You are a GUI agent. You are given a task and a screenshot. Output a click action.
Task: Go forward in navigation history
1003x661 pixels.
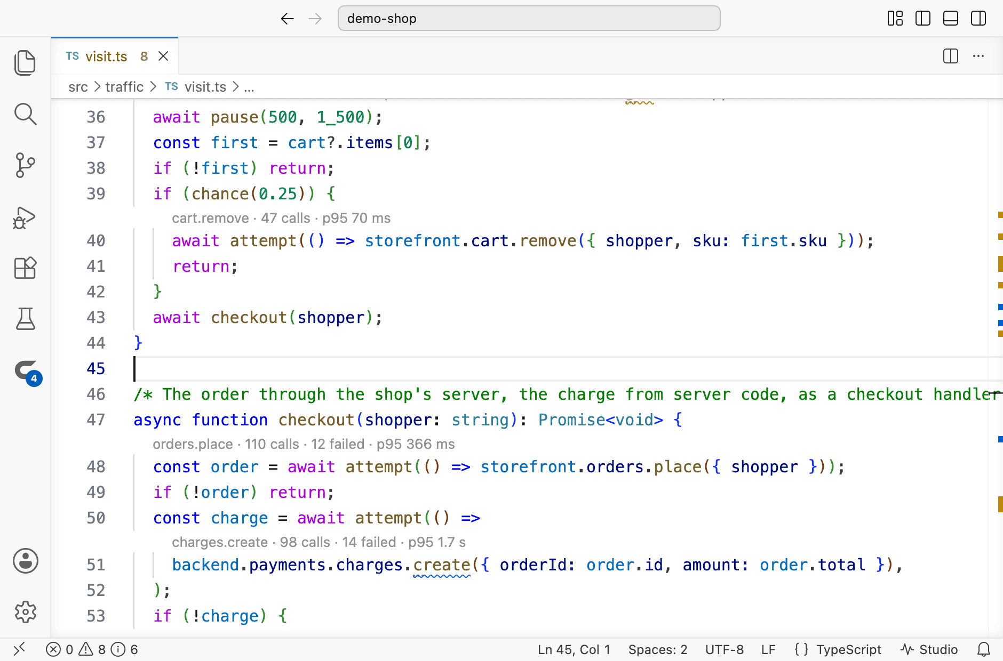point(315,19)
